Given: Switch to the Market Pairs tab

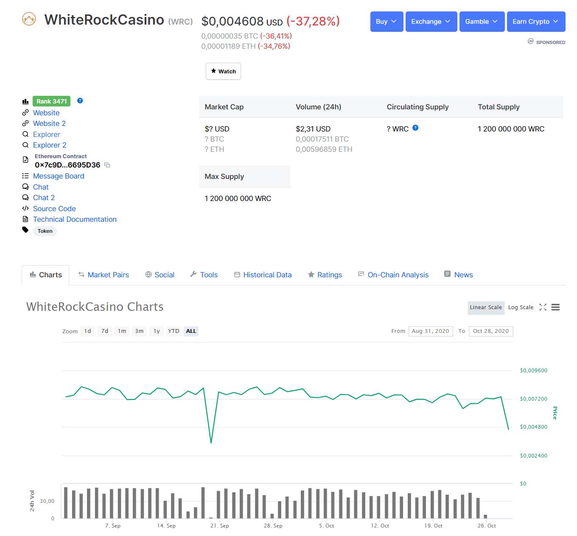Looking at the screenshot, I should pos(104,275).
